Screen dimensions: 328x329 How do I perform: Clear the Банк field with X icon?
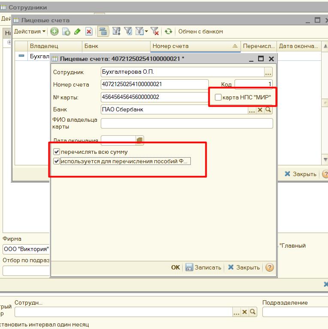260,110
